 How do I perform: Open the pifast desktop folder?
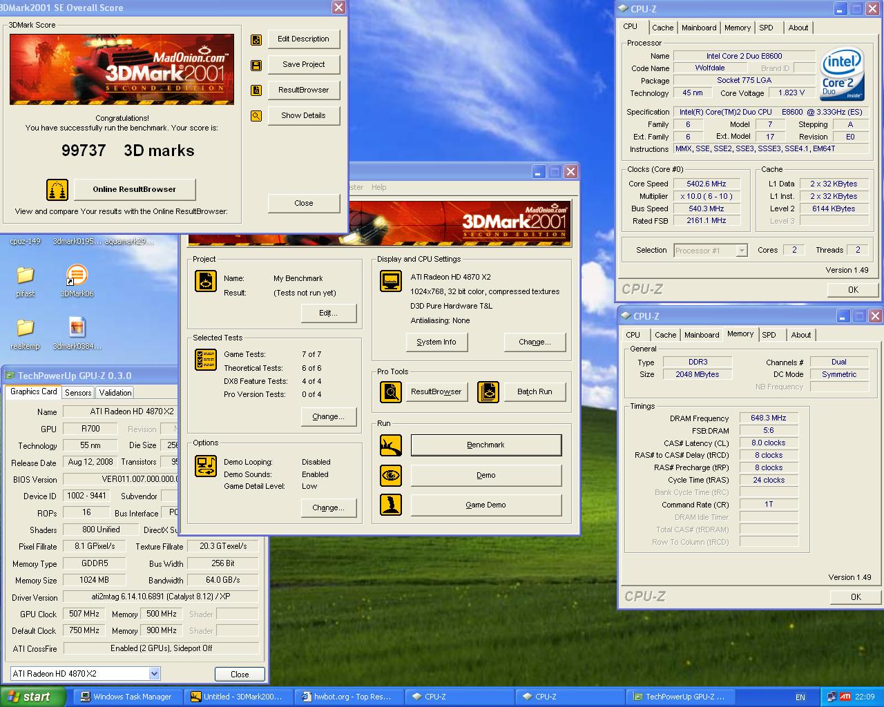pyautogui.click(x=26, y=281)
